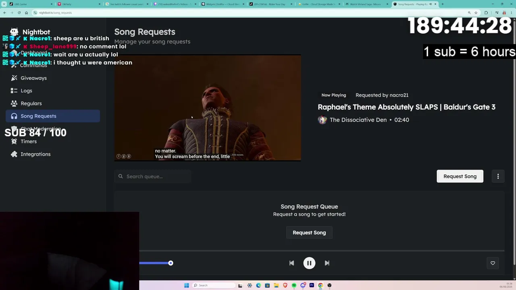This screenshot has height=290, width=516.
Task: Open the Logs page
Action: [x=52, y=91]
